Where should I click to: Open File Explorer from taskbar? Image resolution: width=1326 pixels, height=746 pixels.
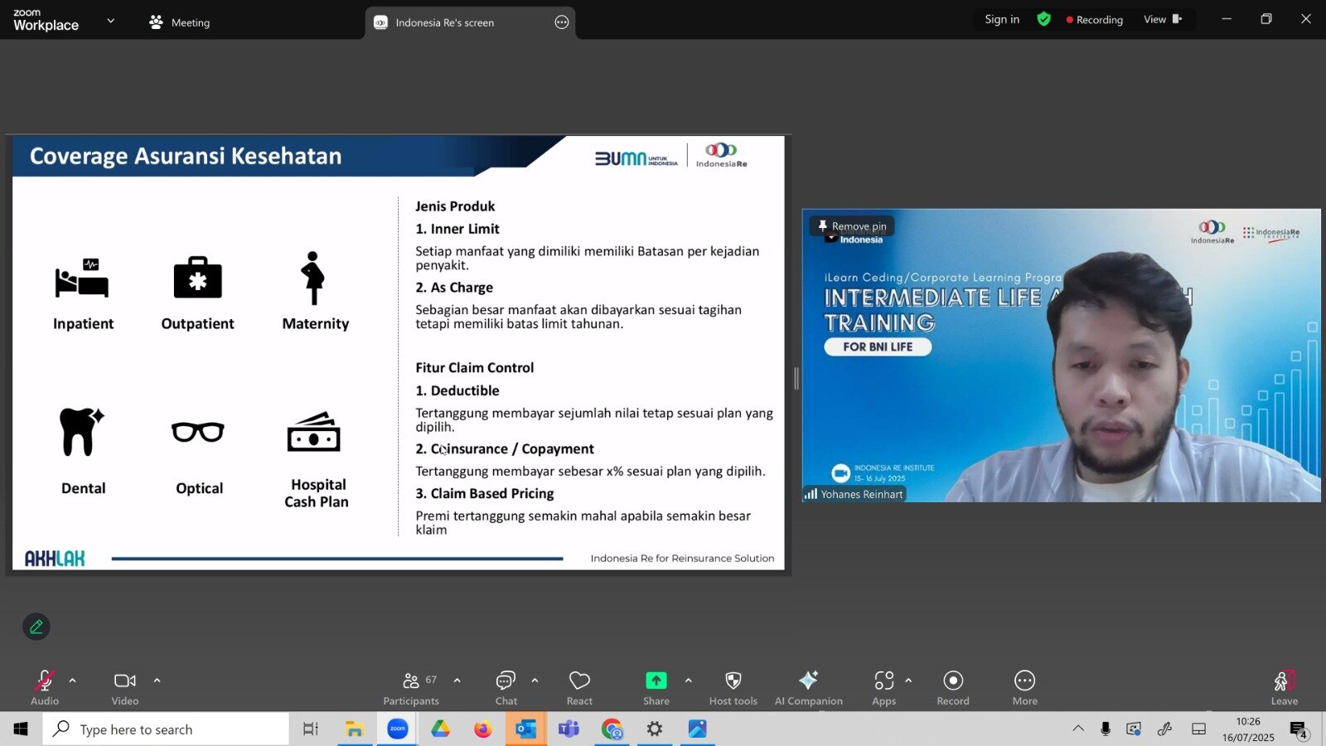tap(355, 729)
